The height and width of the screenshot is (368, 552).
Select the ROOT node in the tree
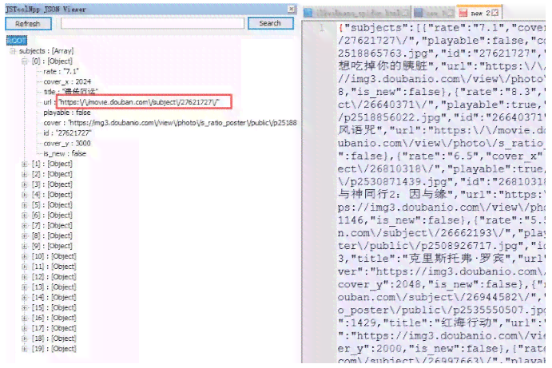(x=17, y=41)
